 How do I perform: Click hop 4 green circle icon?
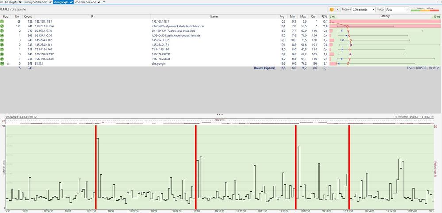coord(2,35)
